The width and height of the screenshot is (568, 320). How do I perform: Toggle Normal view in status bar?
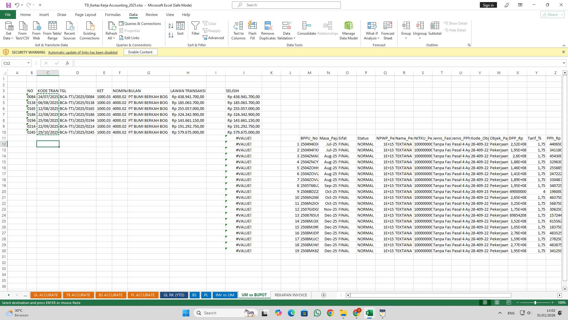(485, 303)
